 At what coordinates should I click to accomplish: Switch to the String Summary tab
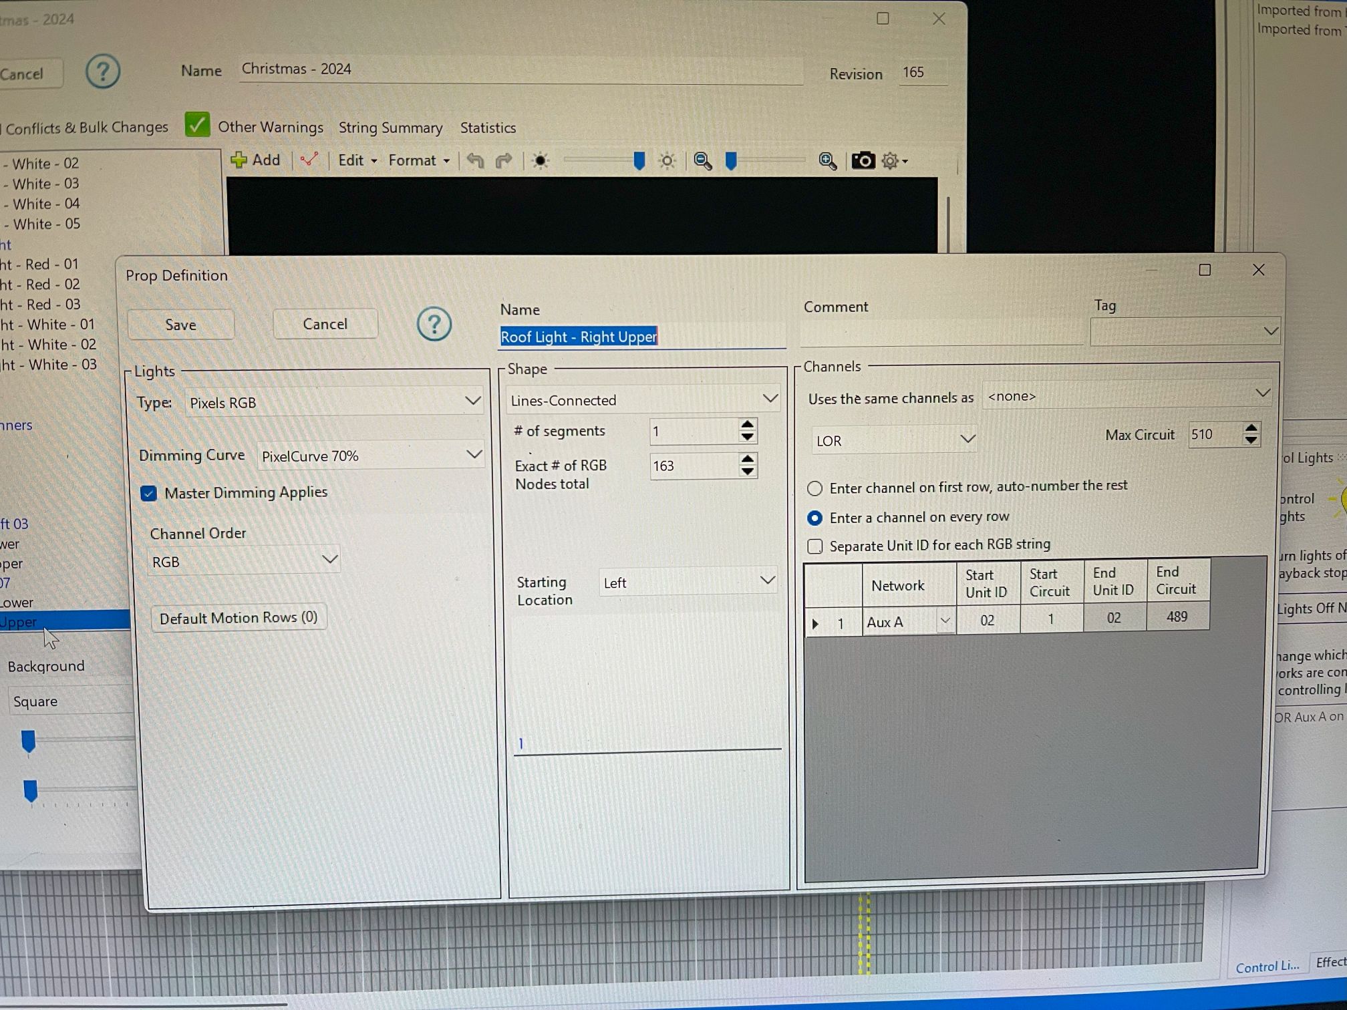(x=391, y=128)
